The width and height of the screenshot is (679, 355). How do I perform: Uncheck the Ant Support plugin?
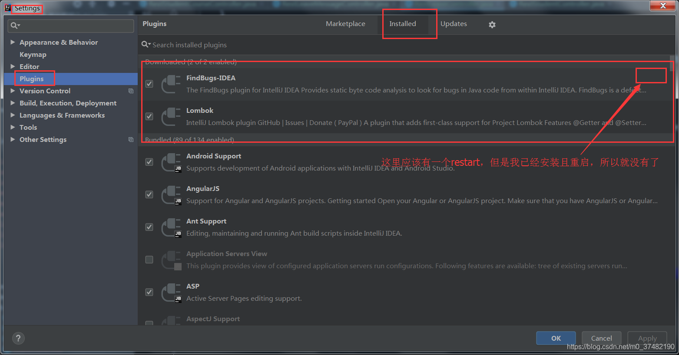[149, 227]
